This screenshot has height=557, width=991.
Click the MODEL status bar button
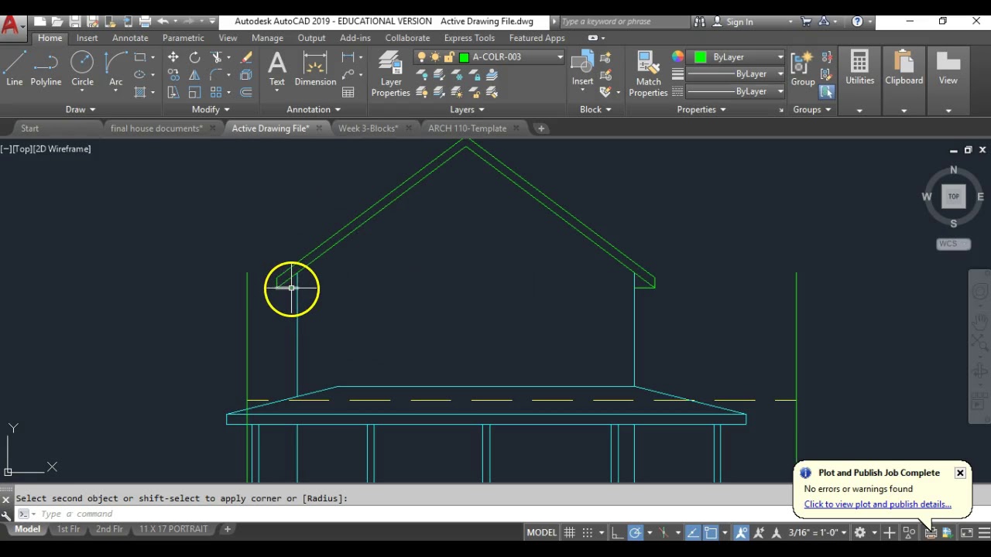click(x=541, y=532)
